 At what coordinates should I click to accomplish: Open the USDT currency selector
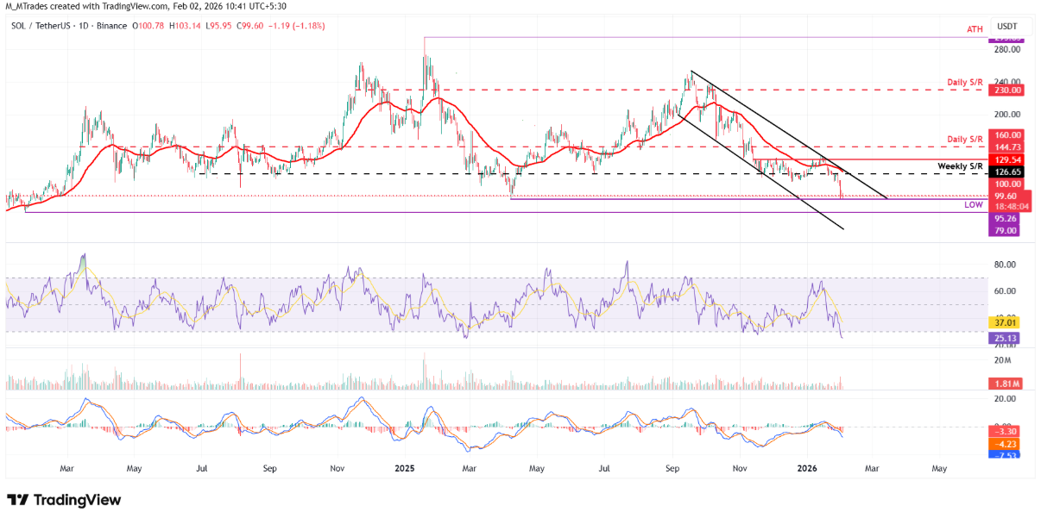coord(1009,27)
